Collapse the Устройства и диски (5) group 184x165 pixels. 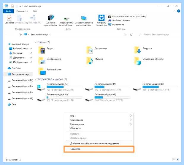point(36,79)
